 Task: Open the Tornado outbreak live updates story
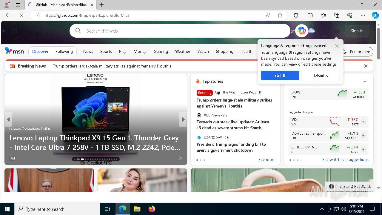[x=233, y=125]
